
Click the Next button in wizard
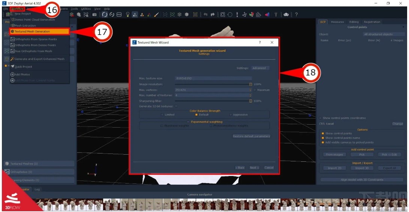tap(254, 168)
